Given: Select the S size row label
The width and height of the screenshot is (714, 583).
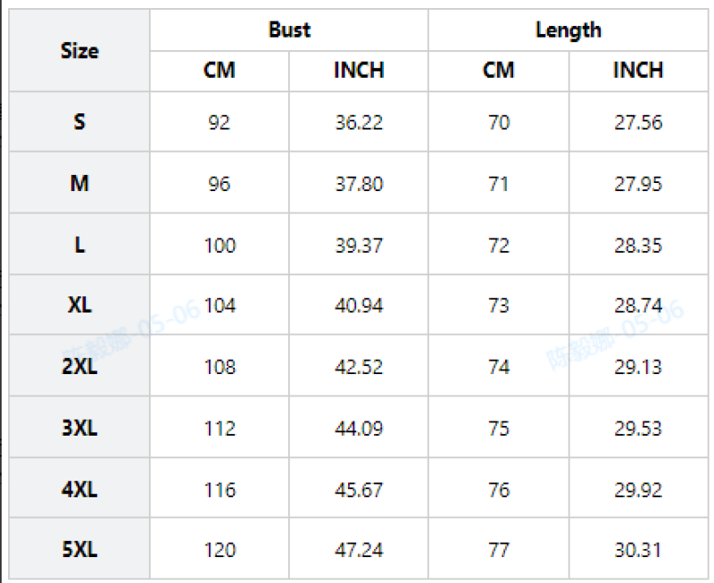Looking at the screenshot, I should coord(79,121).
